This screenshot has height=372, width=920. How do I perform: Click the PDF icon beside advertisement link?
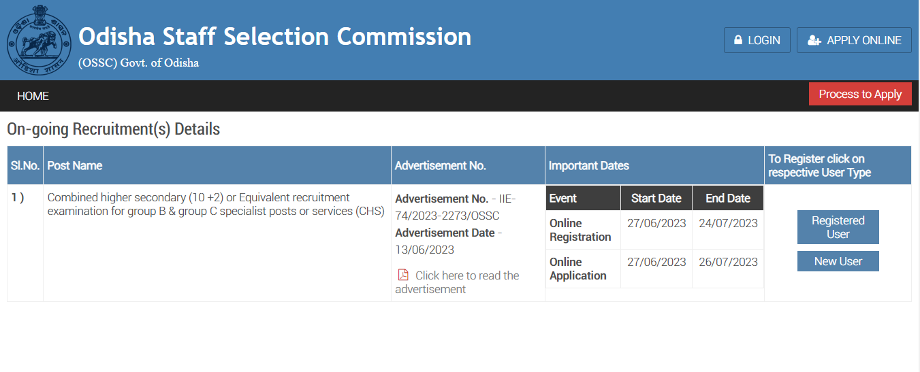click(x=403, y=275)
